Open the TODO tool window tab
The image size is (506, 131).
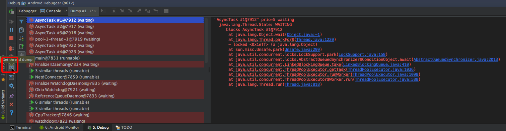point(124,127)
